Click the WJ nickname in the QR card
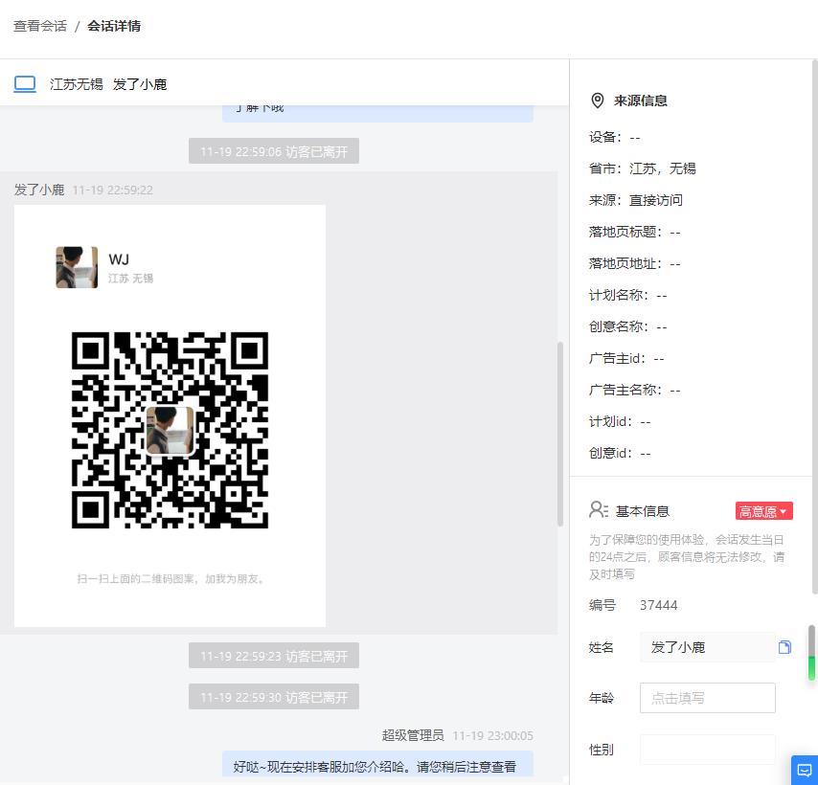Image resolution: width=818 pixels, height=785 pixels. click(119, 259)
